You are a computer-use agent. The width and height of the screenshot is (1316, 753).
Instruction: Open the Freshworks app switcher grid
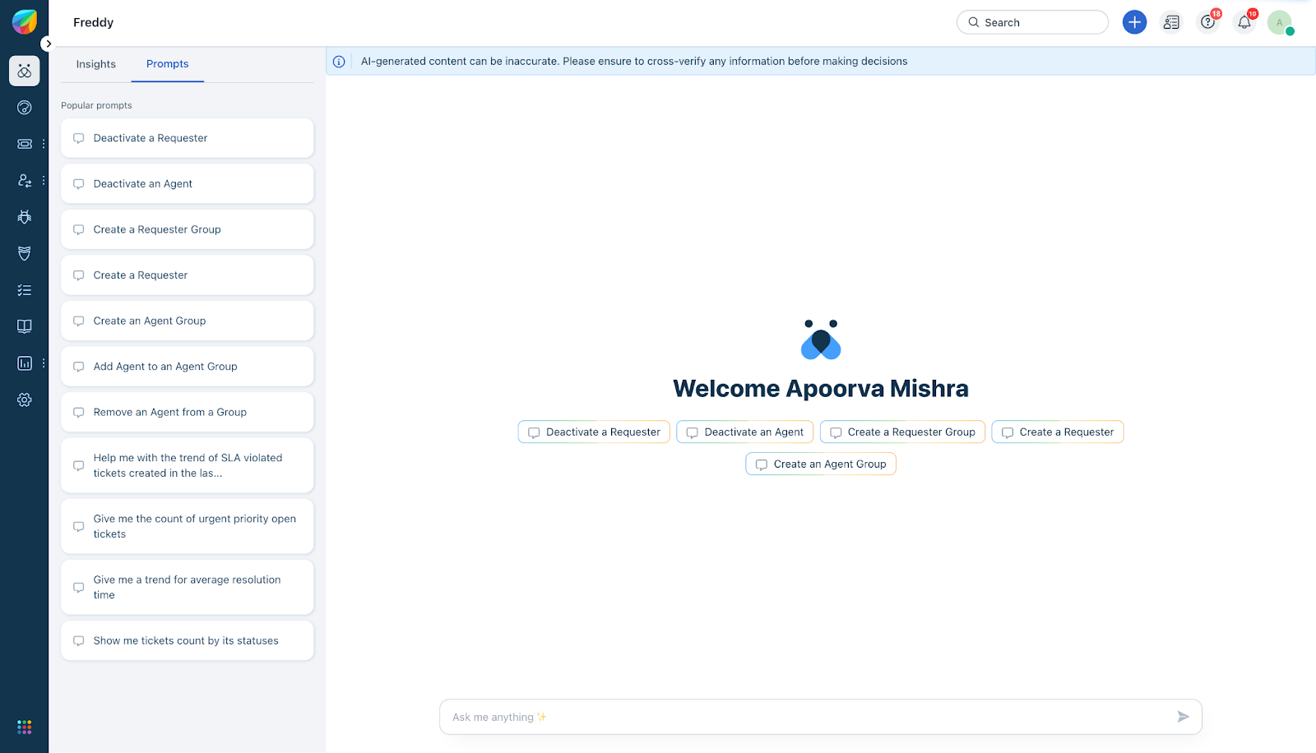(x=25, y=727)
